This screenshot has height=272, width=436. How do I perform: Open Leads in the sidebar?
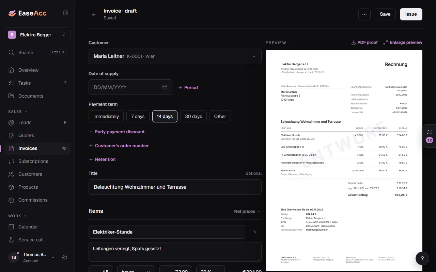pos(37,122)
